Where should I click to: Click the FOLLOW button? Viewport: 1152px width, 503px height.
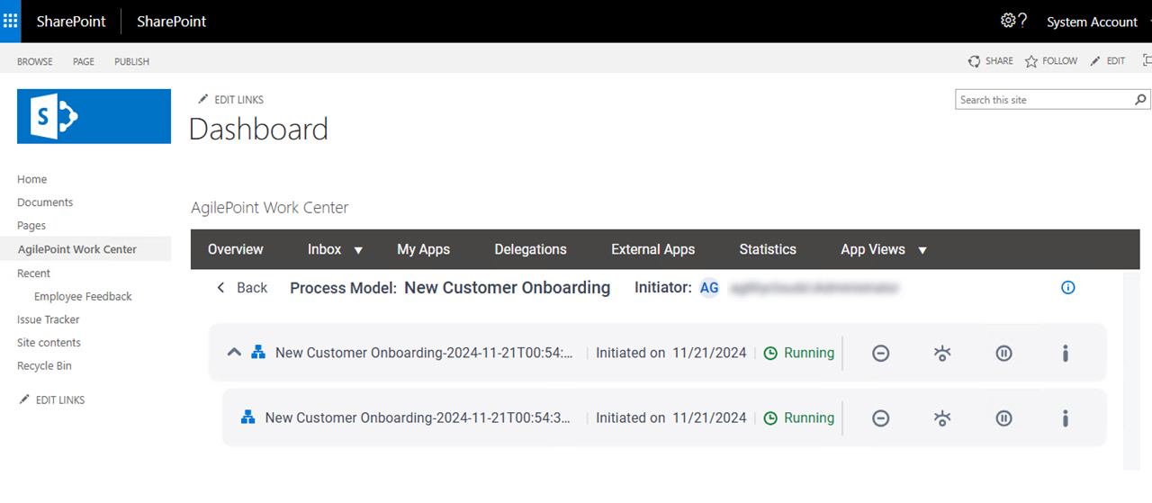1051,61
